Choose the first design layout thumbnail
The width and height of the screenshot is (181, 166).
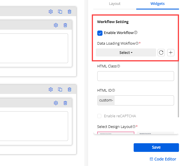(x=115, y=133)
